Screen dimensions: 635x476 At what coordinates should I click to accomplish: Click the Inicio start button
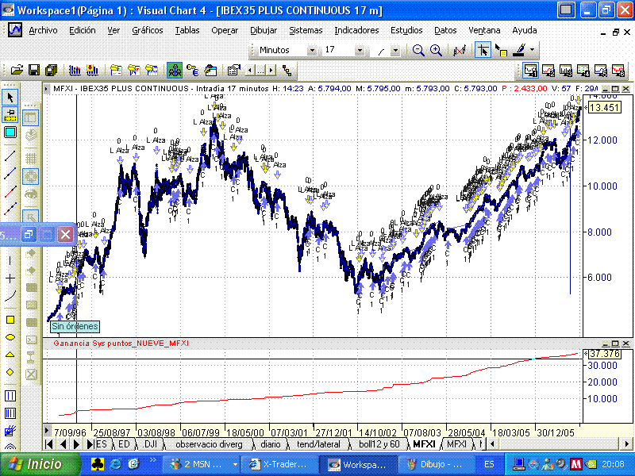pos(39,464)
